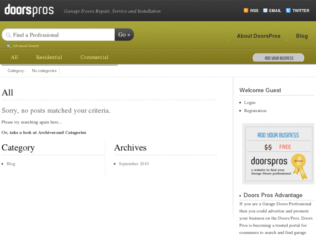Click the Garage Doors Repair tagline
The width and height of the screenshot is (316, 237).
coord(112,11)
